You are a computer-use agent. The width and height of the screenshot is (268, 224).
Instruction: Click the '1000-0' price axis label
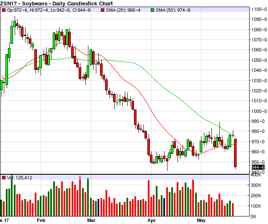(259, 111)
